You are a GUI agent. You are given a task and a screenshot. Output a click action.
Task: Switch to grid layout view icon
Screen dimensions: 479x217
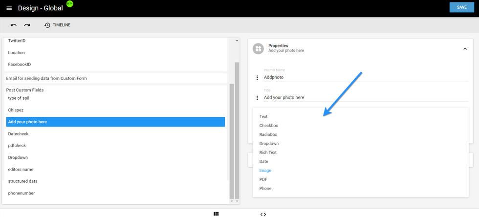click(216, 214)
